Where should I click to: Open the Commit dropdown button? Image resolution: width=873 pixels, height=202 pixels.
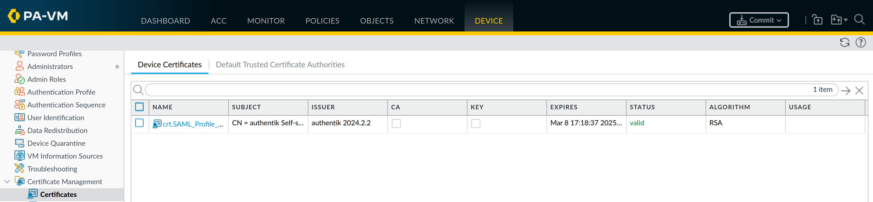click(x=759, y=20)
